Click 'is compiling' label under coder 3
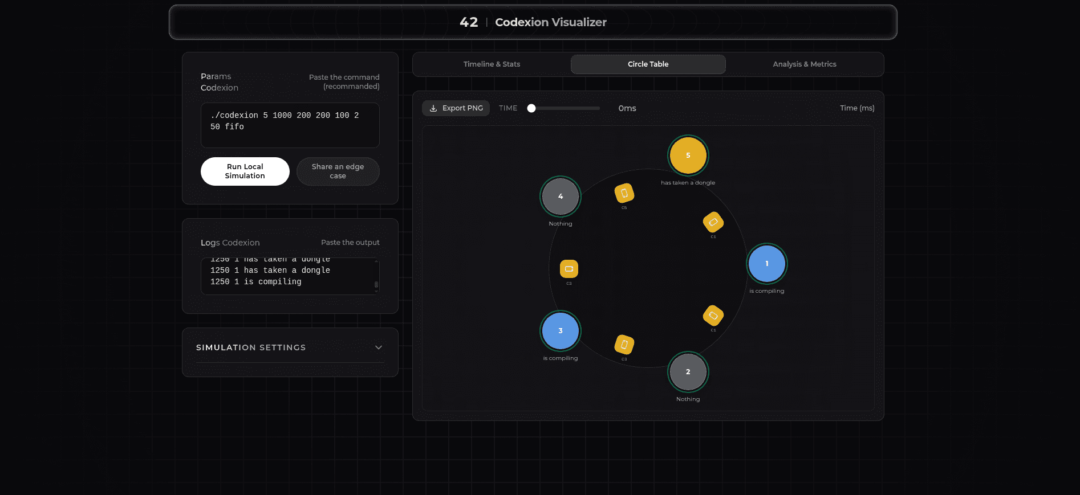 [x=561, y=358]
